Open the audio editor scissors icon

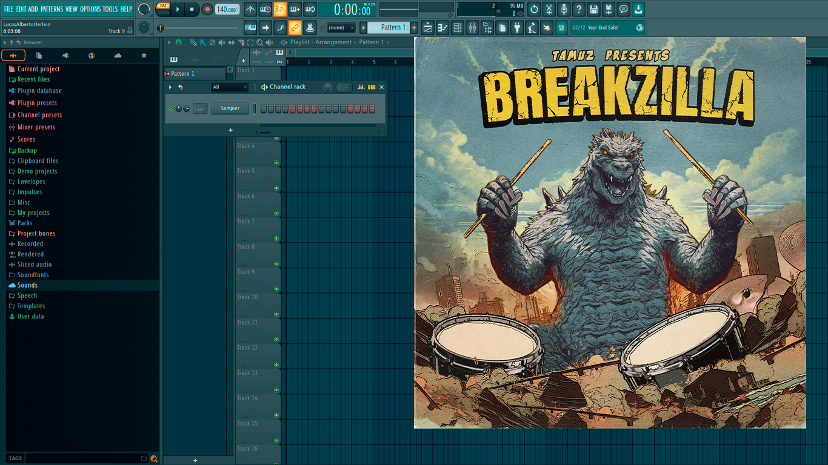point(549,9)
